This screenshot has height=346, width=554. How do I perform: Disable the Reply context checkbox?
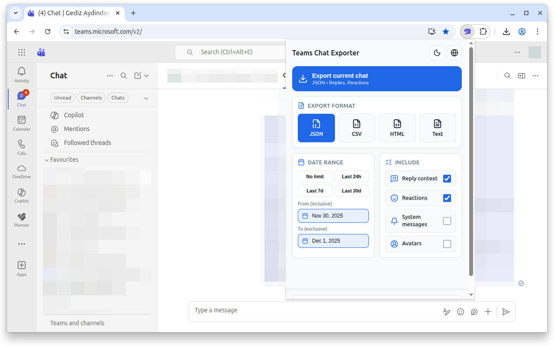pyautogui.click(x=447, y=178)
